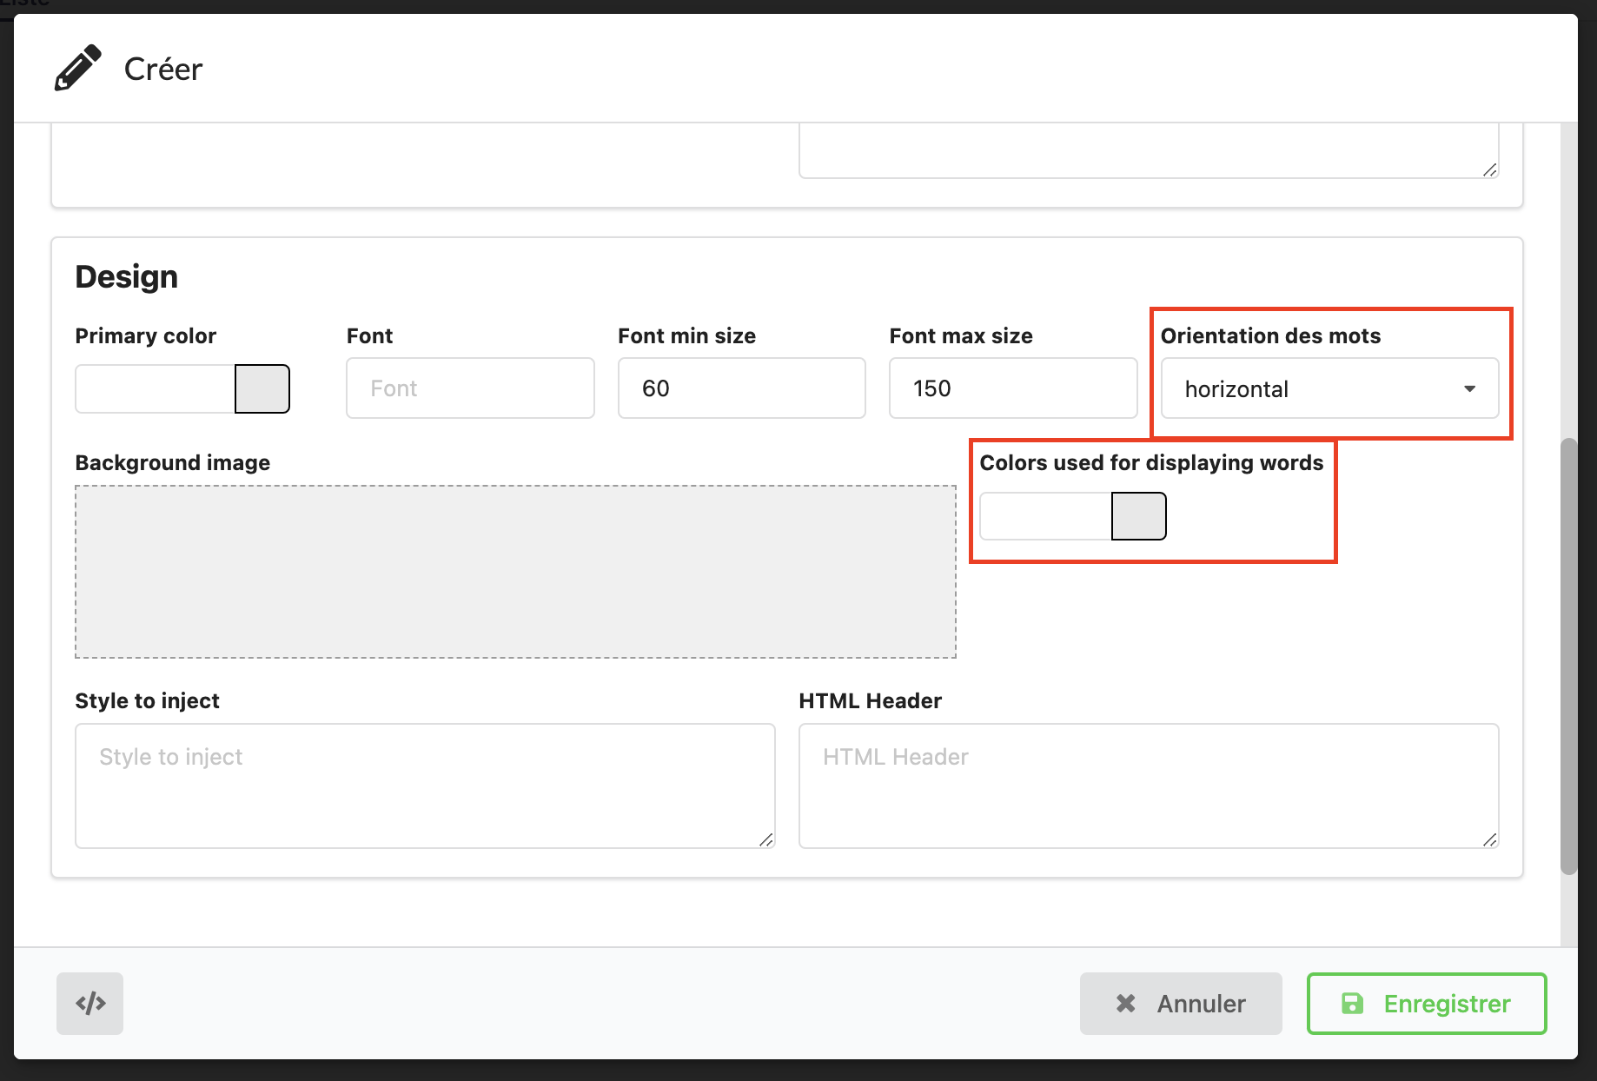Open the word display colors swatch

tap(1138, 516)
